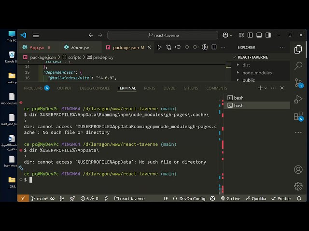Open the Manage gear icon
Viewport: 309px width, 231px height.
point(298,186)
